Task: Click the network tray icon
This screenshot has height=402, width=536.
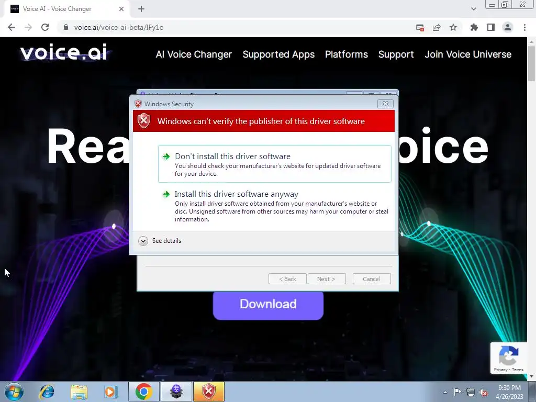Action: [x=471, y=392]
